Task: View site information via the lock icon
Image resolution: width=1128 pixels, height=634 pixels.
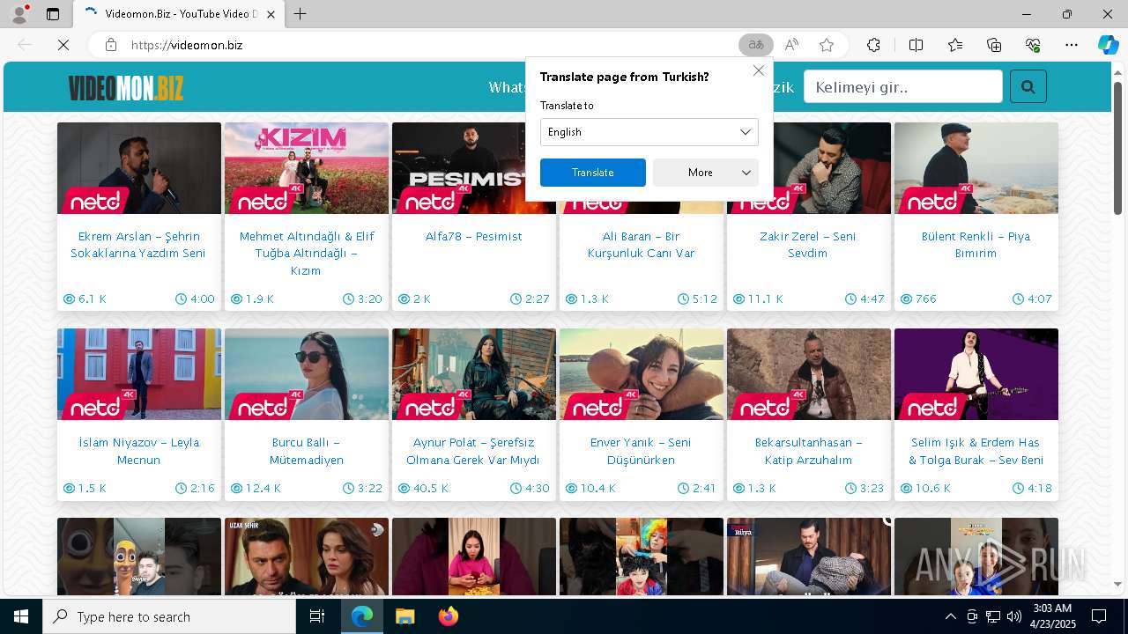Action: 111,45
